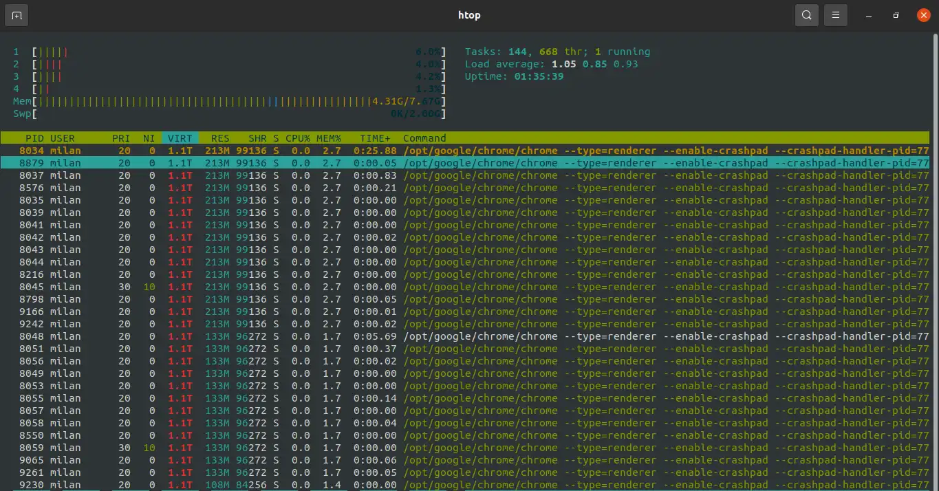Open the terminal hamburger menu
The height and width of the screenshot is (491, 939).
(x=835, y=15)
